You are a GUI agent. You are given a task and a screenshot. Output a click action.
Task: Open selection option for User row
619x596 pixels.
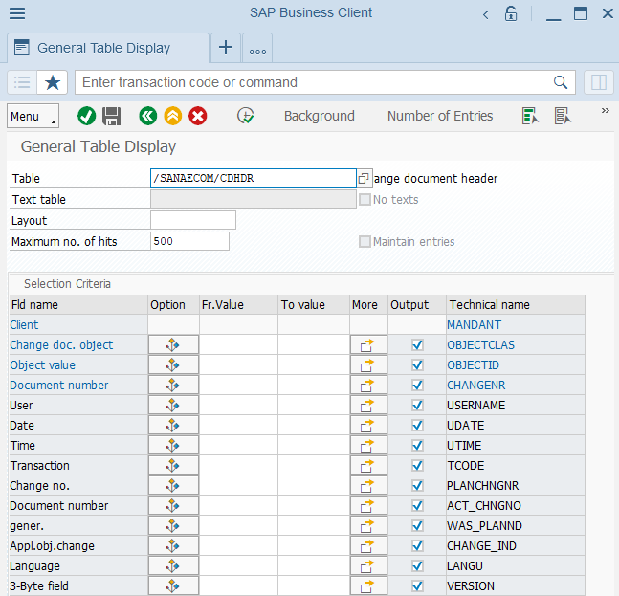click(173, 406)
